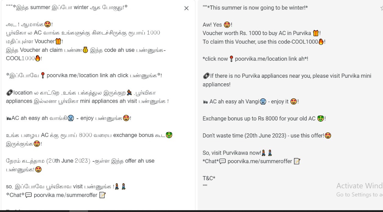Click the money bag emoji in Tamil source
The image size is (383, 212).
(x=86, y=50)
